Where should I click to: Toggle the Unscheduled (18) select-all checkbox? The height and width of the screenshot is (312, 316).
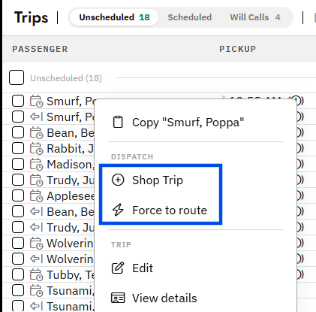click(x=17, y=77)
